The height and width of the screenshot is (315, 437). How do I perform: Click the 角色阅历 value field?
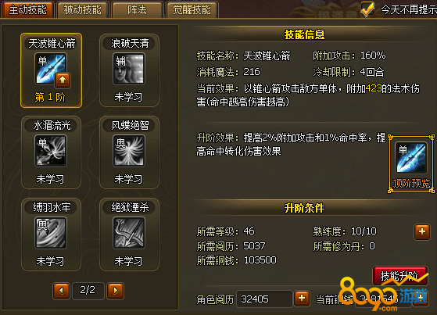tap(264, 299)
